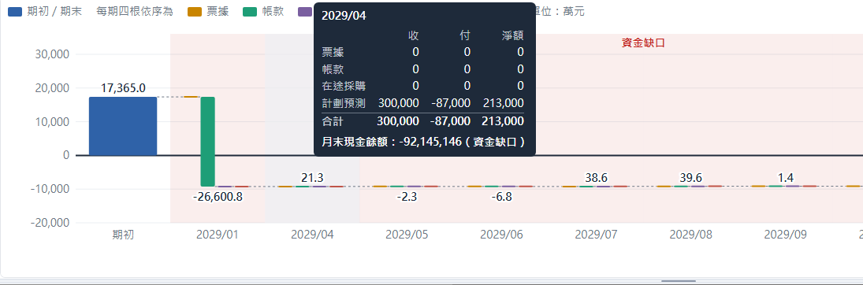This screenshot has height=285, width=863.
Task: Click the 2029/08 x-axis label
Action: click(x=690, y=235)
